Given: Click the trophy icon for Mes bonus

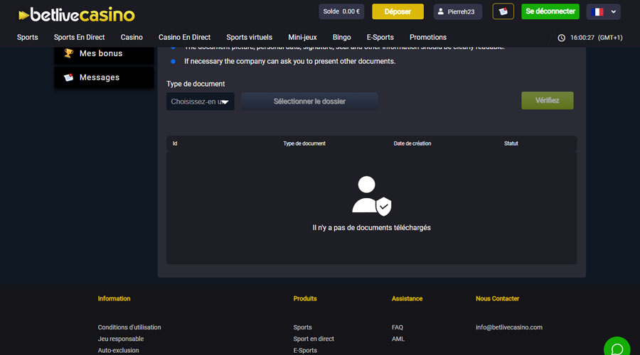Looking at the screenshot, I should coord(68,53).
